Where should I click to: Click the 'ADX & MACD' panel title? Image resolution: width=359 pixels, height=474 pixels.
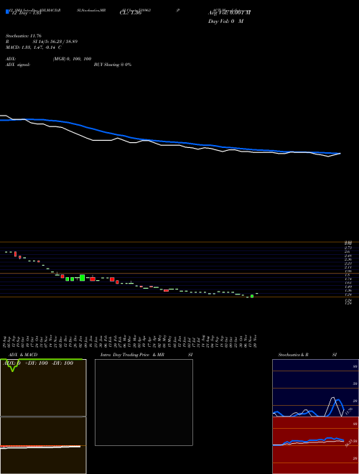(x=23, y=355)
